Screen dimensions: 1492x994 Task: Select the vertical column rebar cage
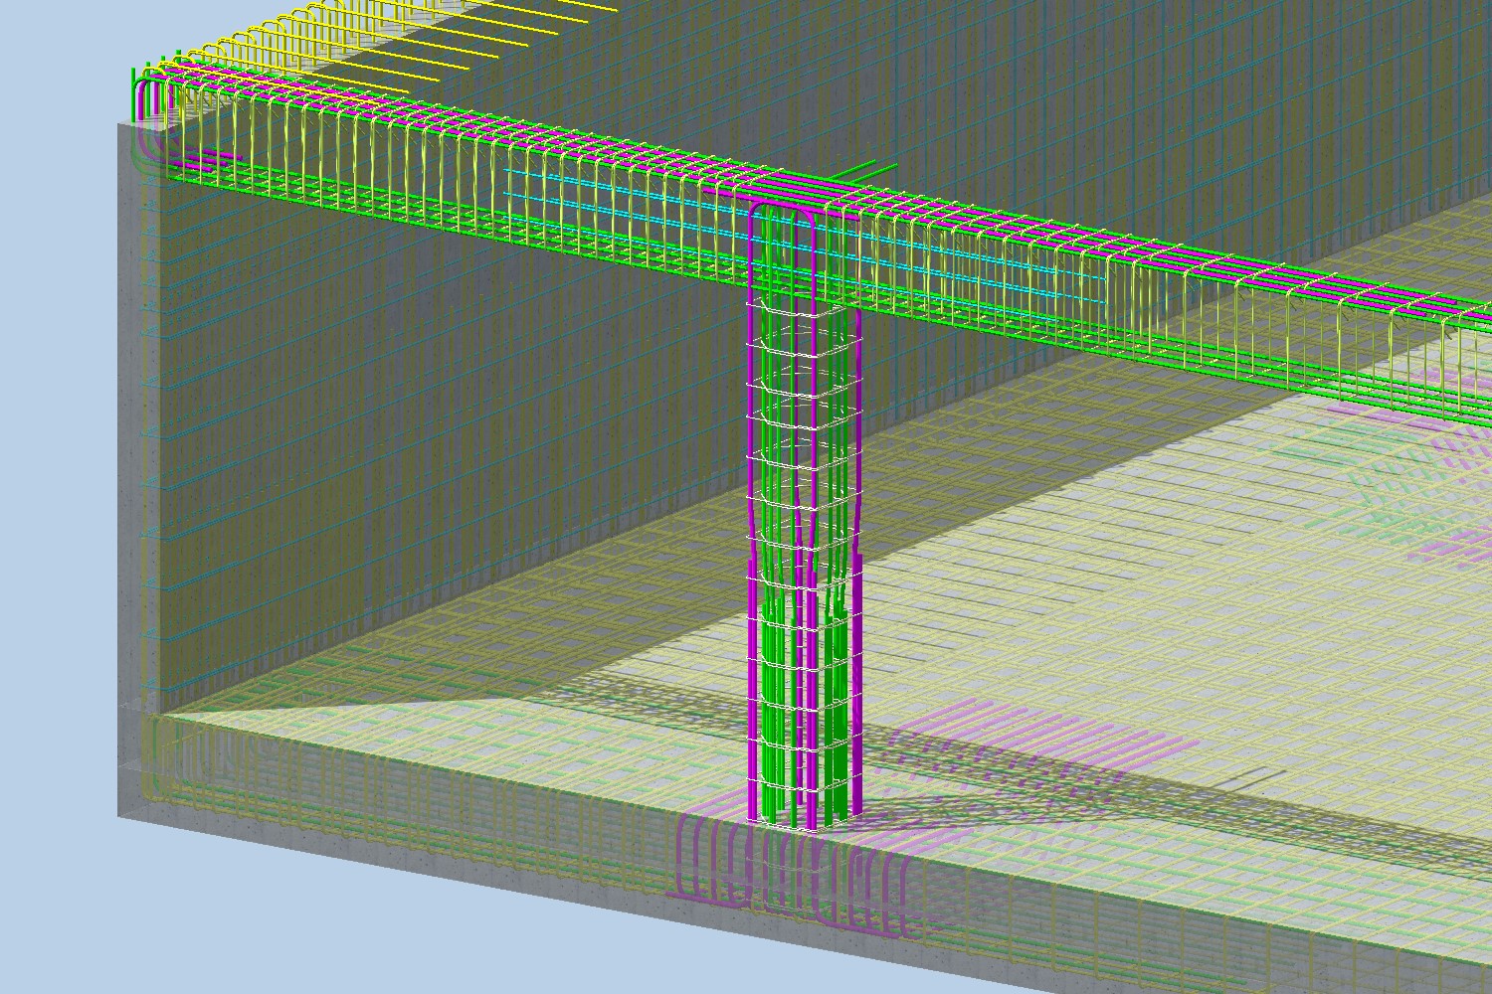pos(804,517)
